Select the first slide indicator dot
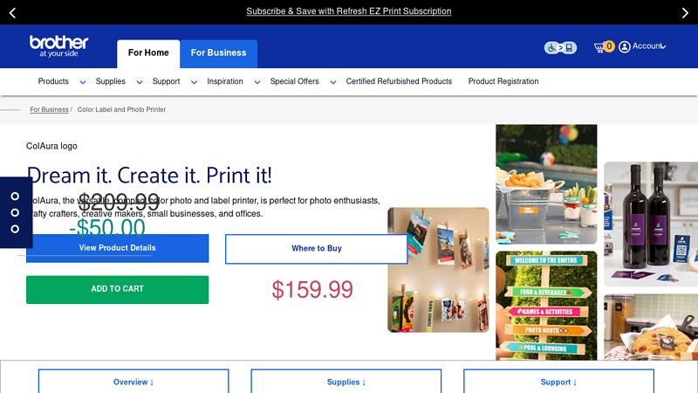This screenshot has height=393, width=698. [x=15, y=196]
